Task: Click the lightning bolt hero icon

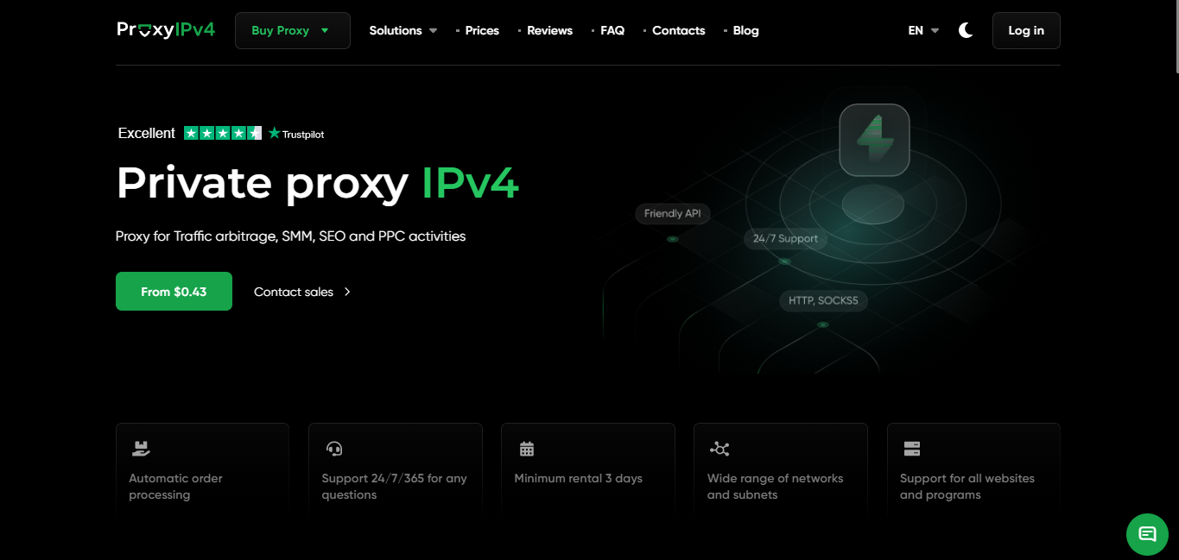Action: [x=874, y=139]
